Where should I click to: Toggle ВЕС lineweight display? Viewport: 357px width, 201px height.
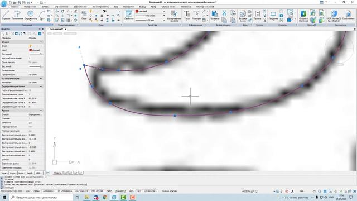(139, 192)
